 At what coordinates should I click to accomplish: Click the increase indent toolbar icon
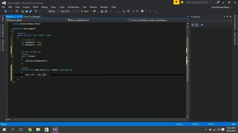[x=128, y=11]
